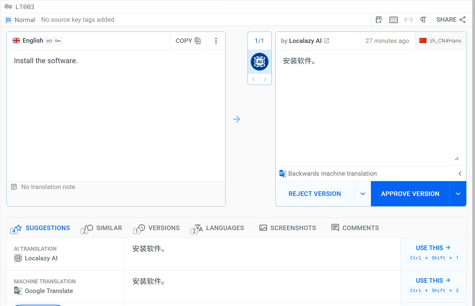Click the key icon beside LT003

pyautogui.click(x=8, y=7)
